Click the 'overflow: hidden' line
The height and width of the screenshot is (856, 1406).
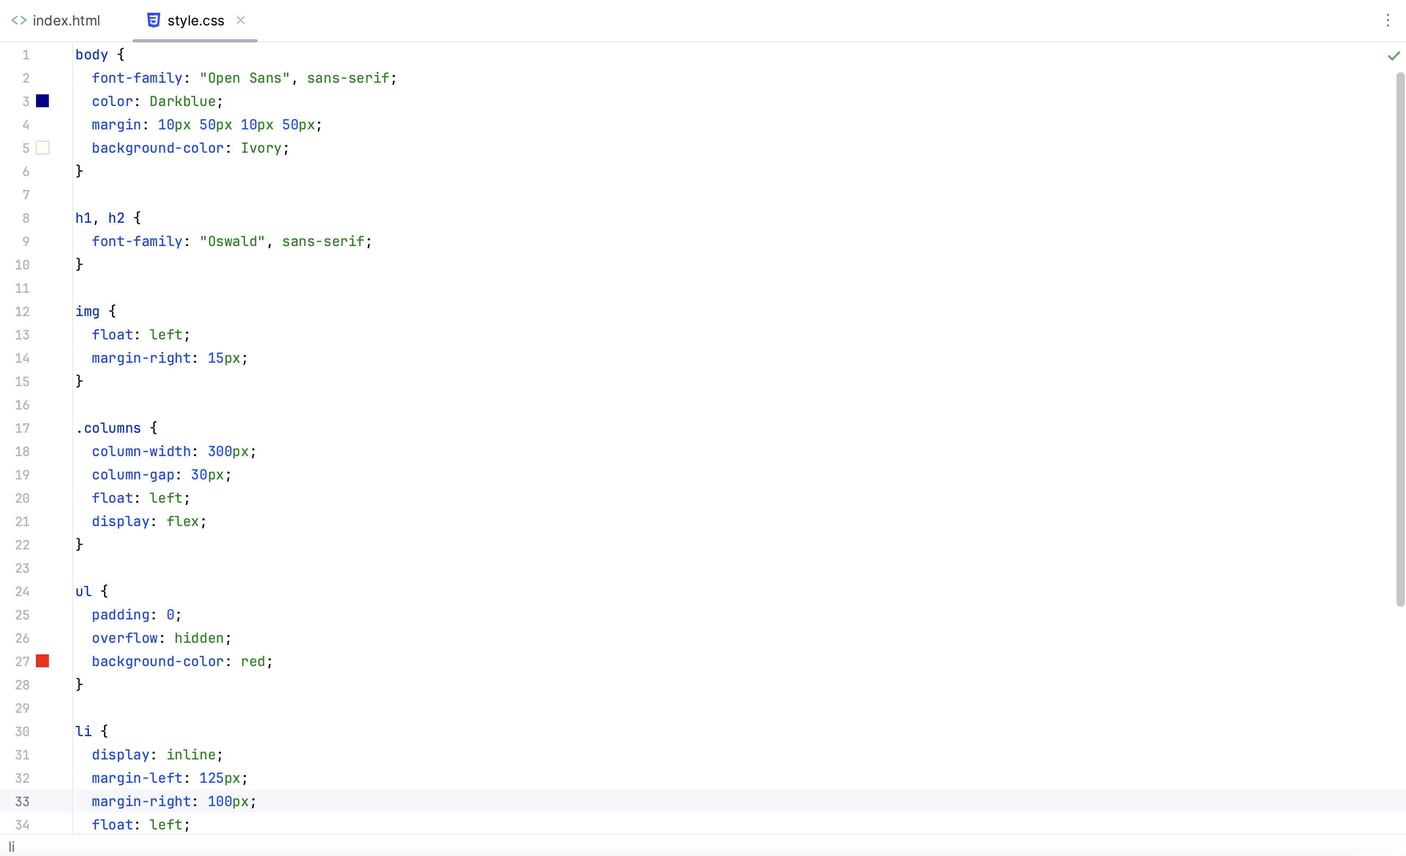(x=161, y=638)
